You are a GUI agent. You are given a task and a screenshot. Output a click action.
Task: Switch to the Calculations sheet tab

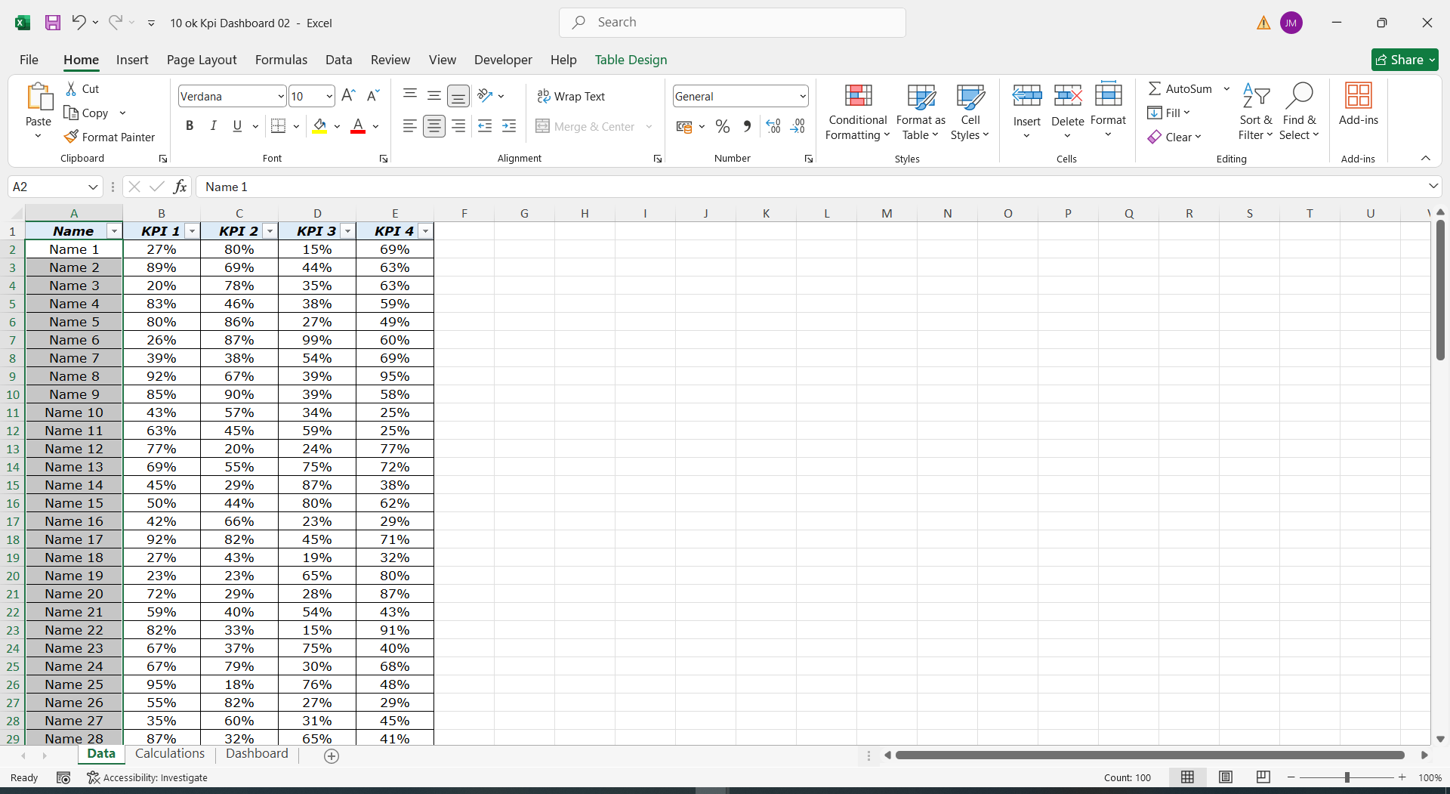point(170,754)
